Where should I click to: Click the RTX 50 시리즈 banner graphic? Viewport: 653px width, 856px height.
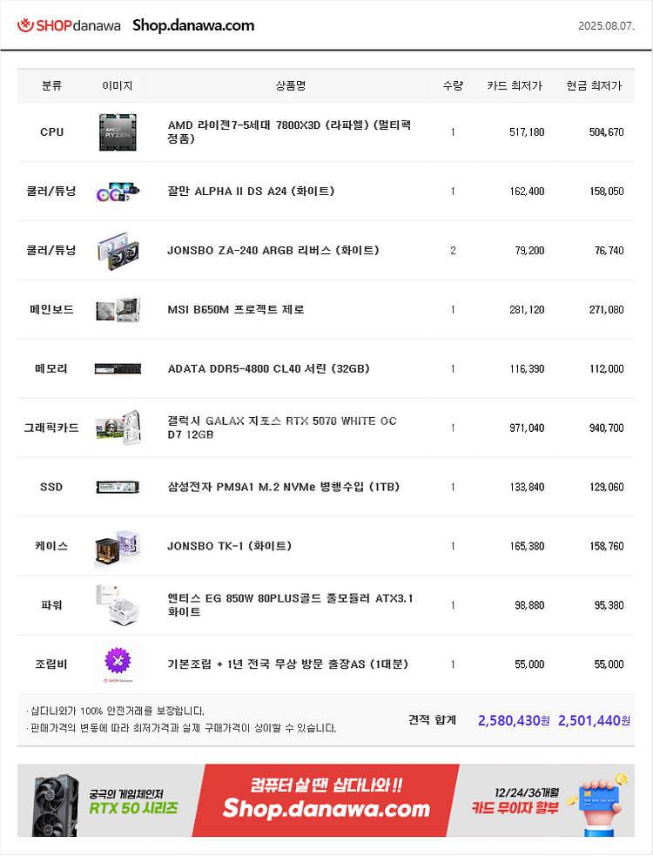coord(104,800)
